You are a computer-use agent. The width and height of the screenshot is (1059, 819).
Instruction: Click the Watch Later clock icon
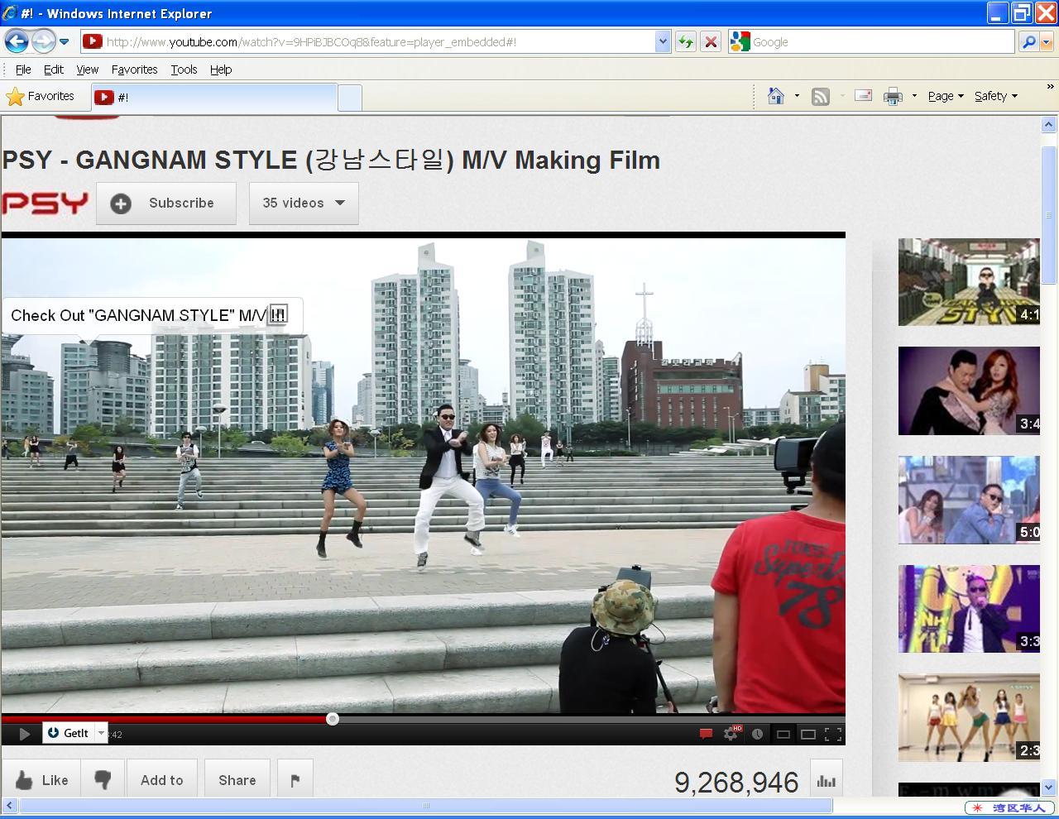click(x=757, y=734)
